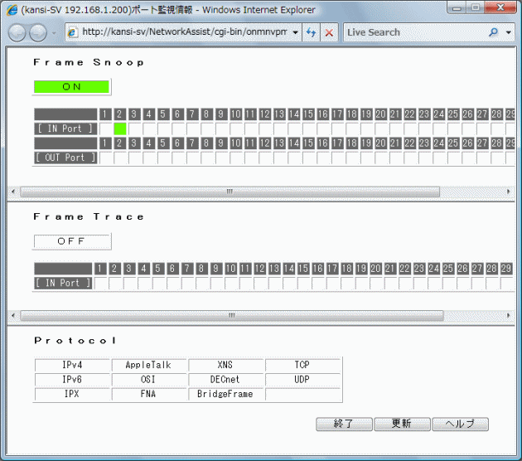
Task: Select Frame Snoop IN Port cell under 1
Action: 105,129
